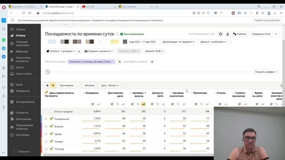Image resolution: width=285 pixels, height=160 pixels.
Task: Toggle the Понедельник row checkbox
Action: [x=52, y=119]
